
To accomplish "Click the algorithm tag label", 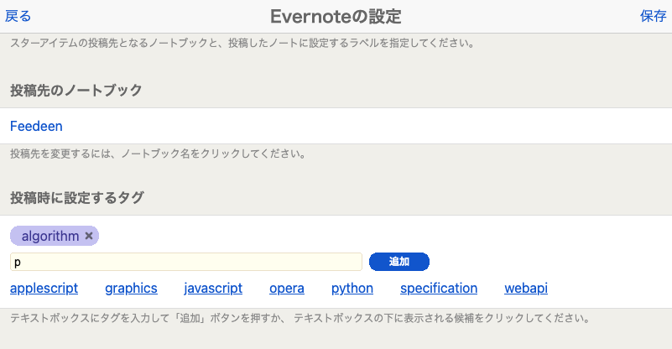I will click(x=50, y=236).
